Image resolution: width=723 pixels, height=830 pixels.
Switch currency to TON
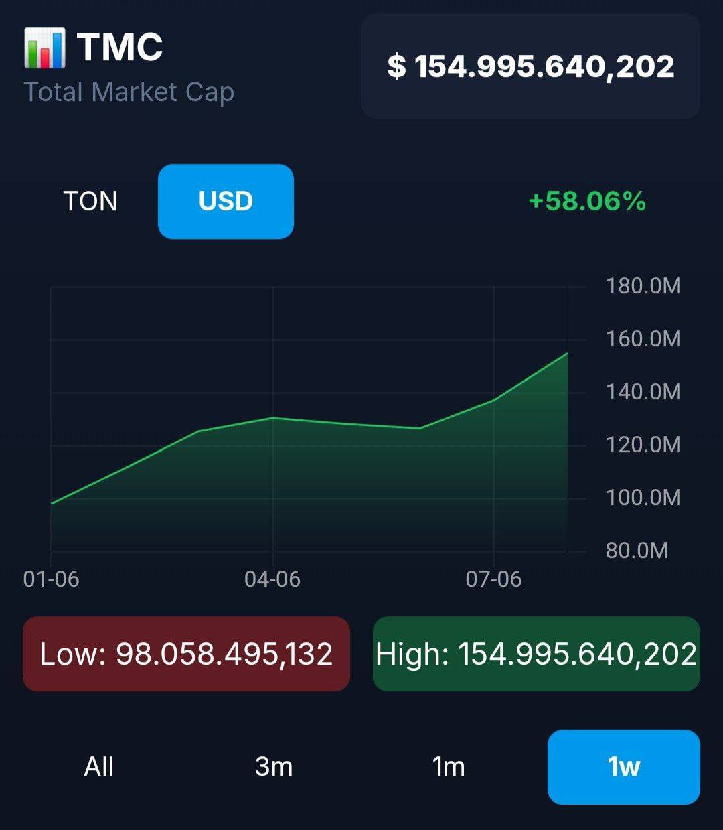[90, 202]
